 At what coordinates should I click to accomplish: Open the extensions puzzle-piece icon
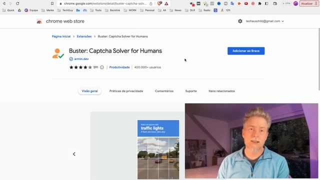(x=259, y=3)
